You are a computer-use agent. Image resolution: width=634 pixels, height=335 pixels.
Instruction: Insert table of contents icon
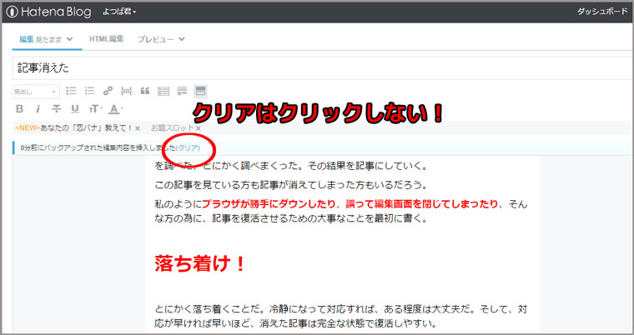coord(164,91)
